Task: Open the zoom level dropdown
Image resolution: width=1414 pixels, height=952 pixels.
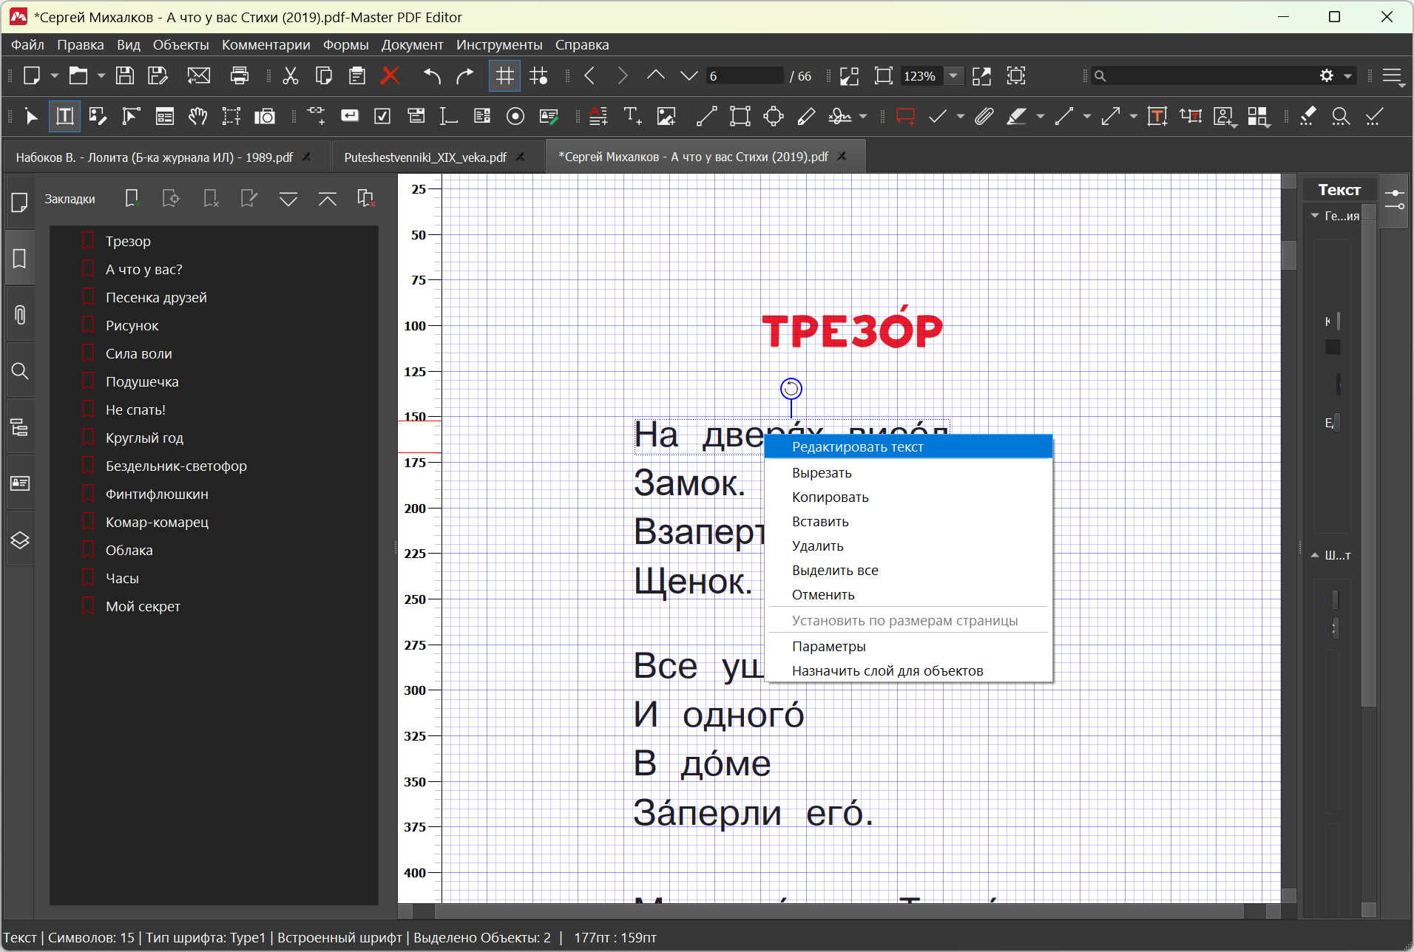Action: [953, 75]
